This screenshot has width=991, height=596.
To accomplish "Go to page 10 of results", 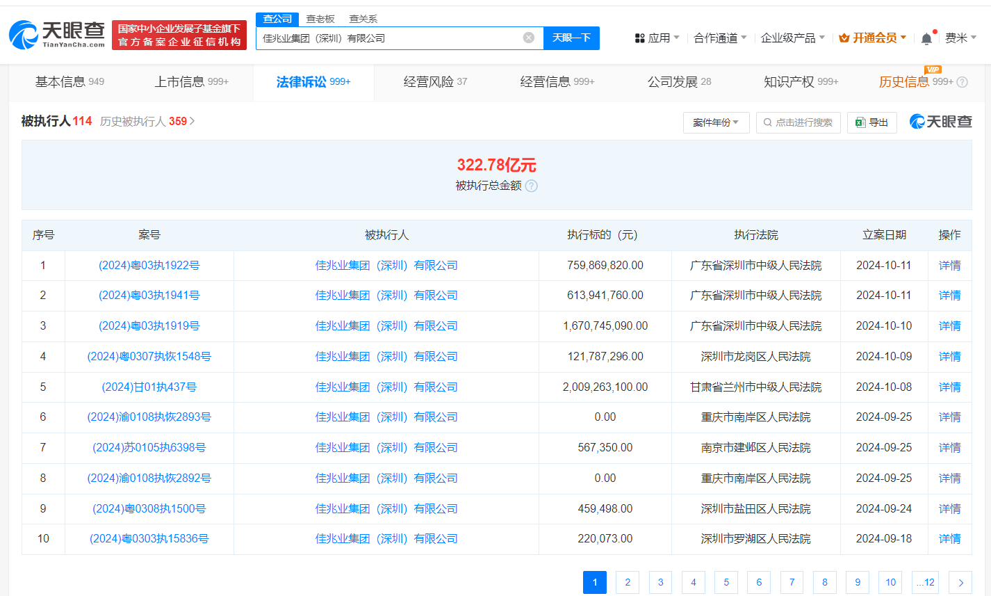I will 890,583.
